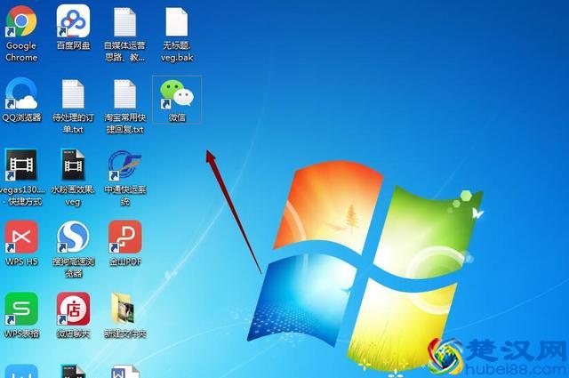Click the vegas130 快捷方式 shortcut icon

click(21, 167)
